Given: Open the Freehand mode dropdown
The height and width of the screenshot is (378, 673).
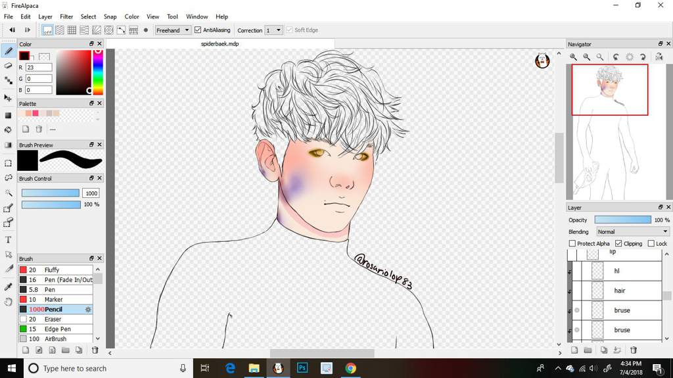Looking at the screenshot, I should (x=173, y=30).
